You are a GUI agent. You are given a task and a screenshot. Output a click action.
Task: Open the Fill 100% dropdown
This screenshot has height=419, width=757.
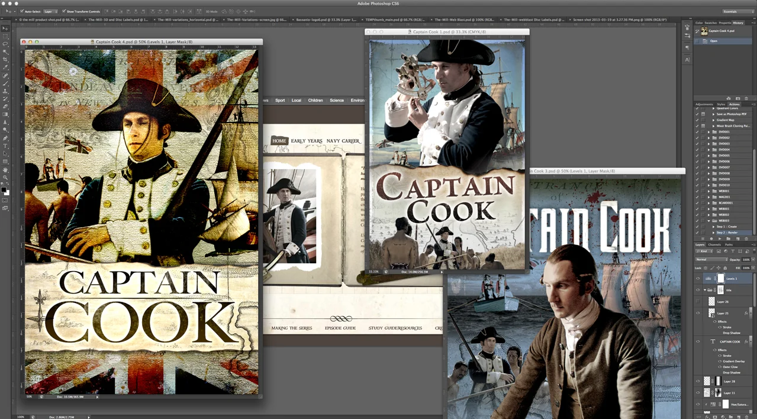click(752, 267)
